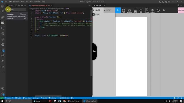184x103 pixels.
Task: Open the Search view in activity bar
Action: pyautogui.click(x=3, y=11)
